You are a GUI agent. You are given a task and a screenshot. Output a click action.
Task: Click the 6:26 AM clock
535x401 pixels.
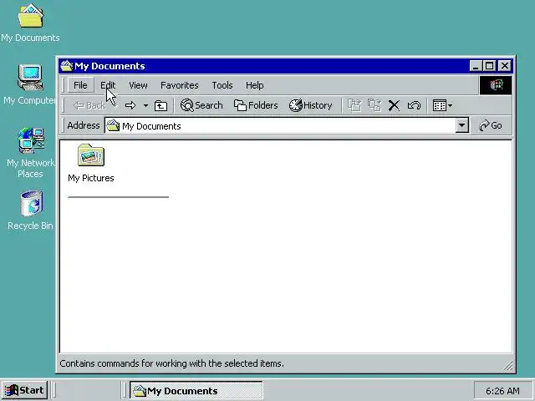point(502,391)
